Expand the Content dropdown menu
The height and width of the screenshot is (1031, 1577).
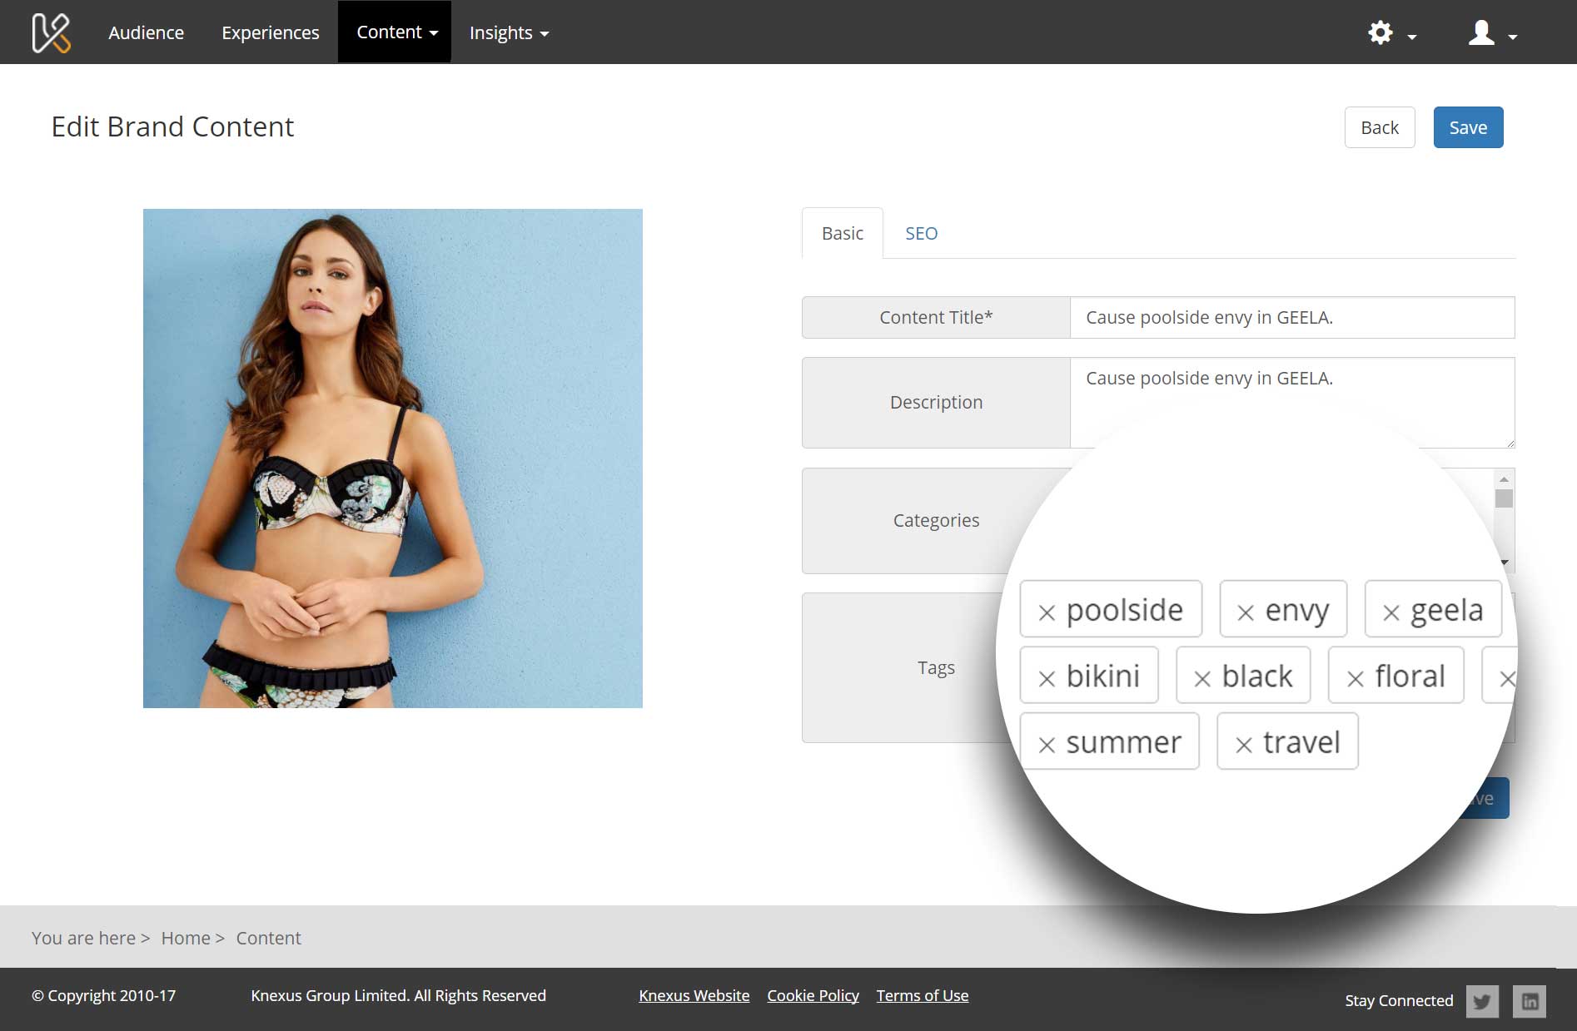[396, 32]
